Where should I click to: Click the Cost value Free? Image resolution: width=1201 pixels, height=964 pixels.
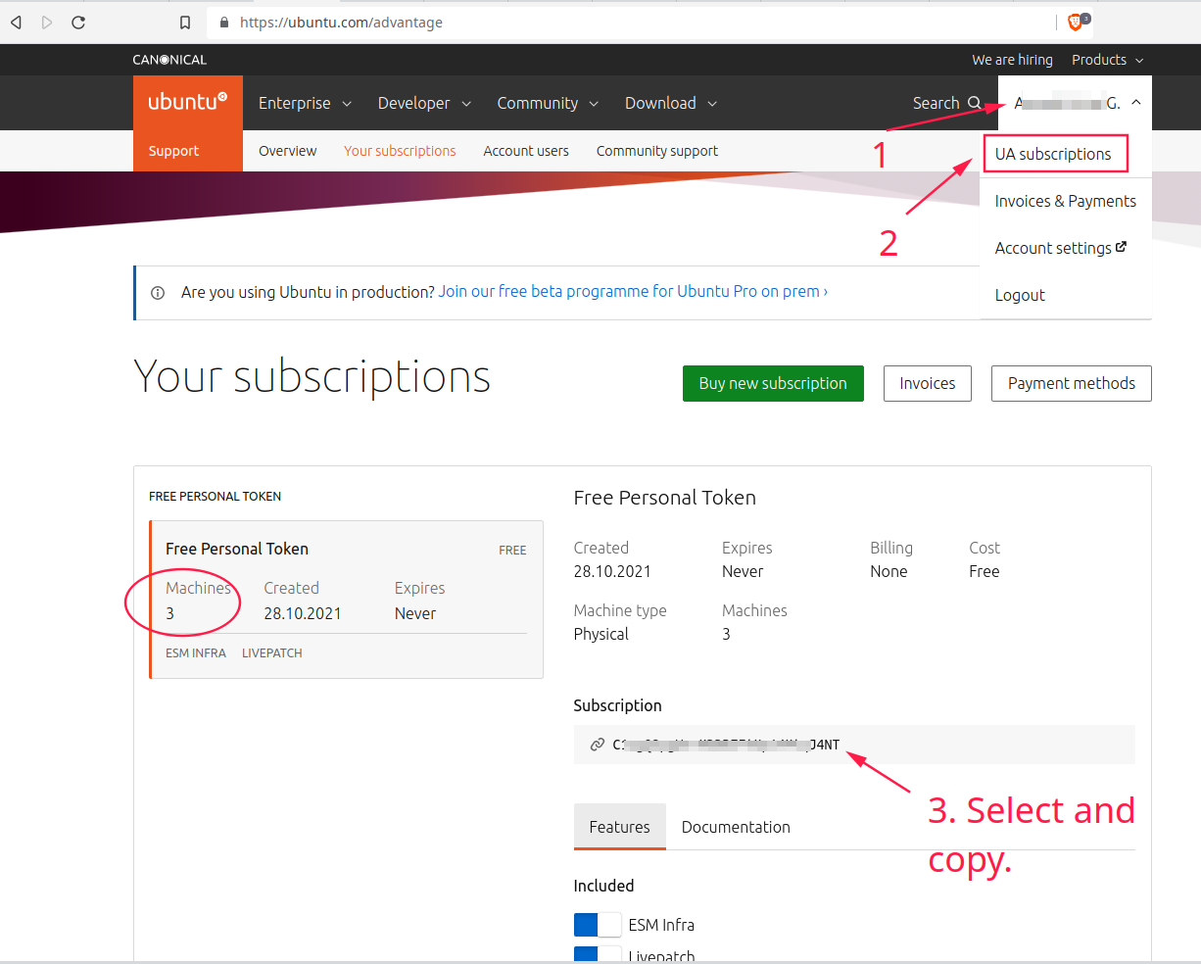pos(985,571)
